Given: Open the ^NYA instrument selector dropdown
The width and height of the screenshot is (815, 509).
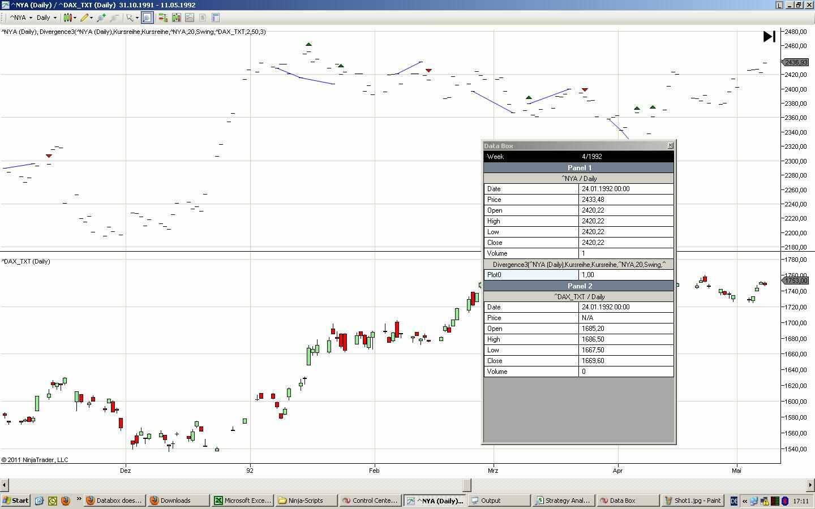Looking at the screenshot, I should pos(21,18).
